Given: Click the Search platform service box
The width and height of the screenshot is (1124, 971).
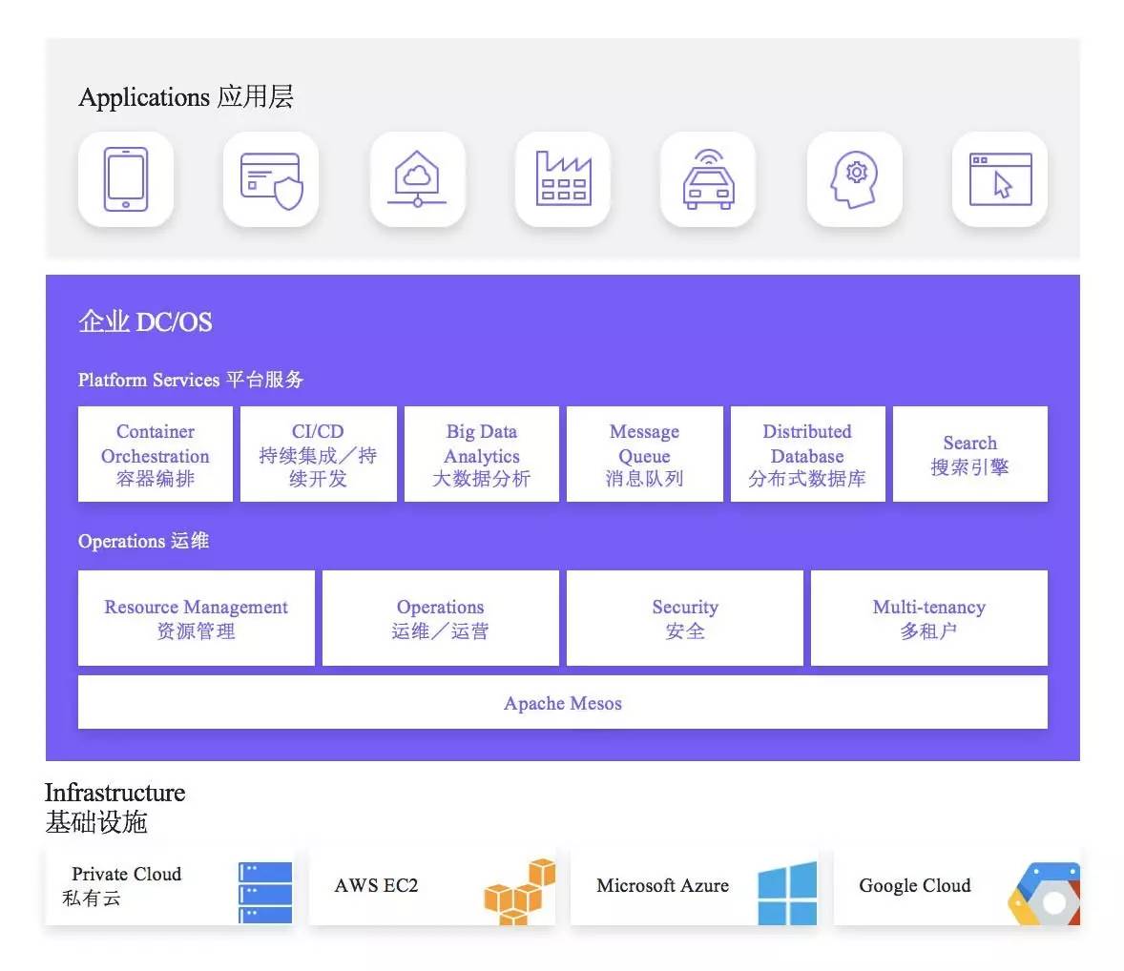Looking at the screenshot, I should 969,454.
